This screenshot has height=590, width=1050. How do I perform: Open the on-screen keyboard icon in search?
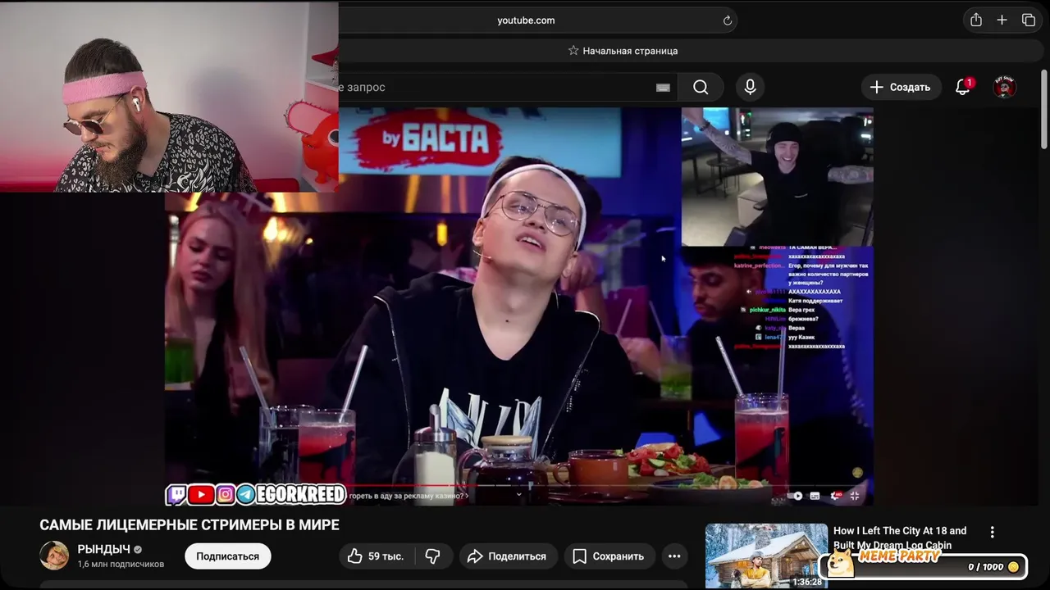[x=663, y=88]
